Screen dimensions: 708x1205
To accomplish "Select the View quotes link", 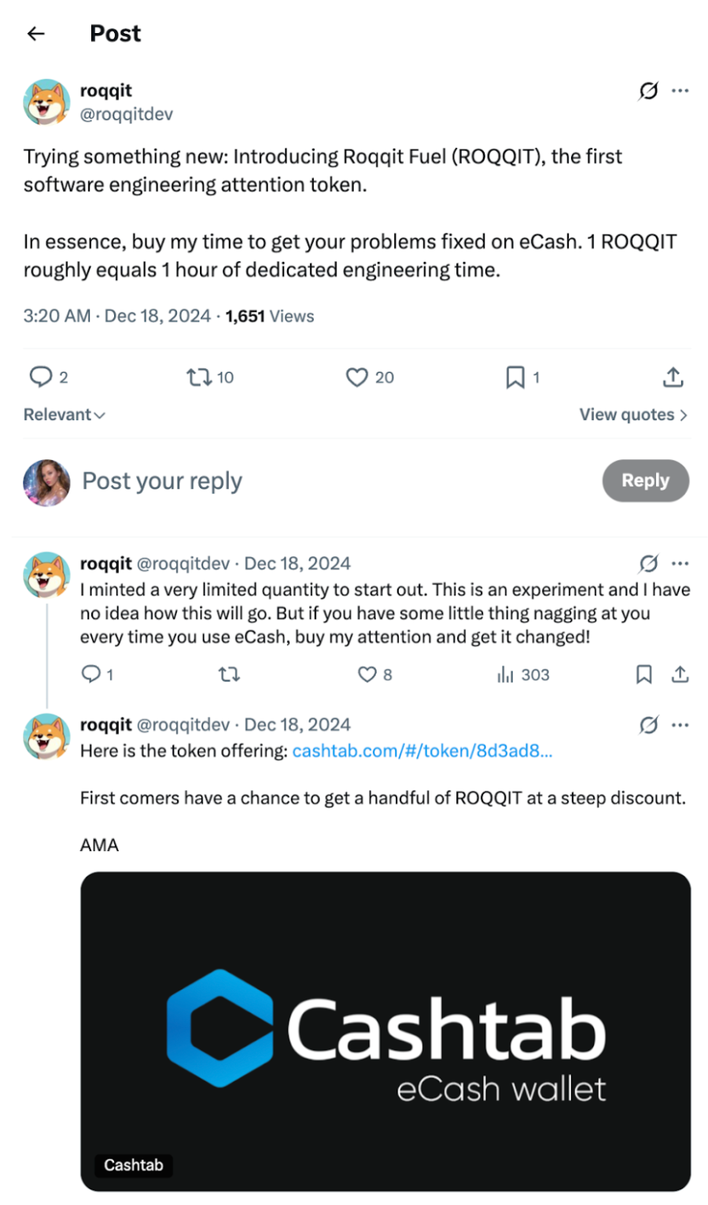I will click(633, 415).
